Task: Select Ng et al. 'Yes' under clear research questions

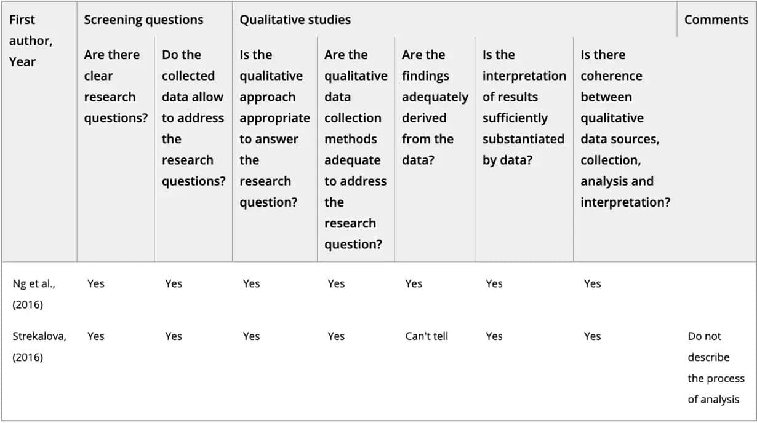Action: point(95,283)
